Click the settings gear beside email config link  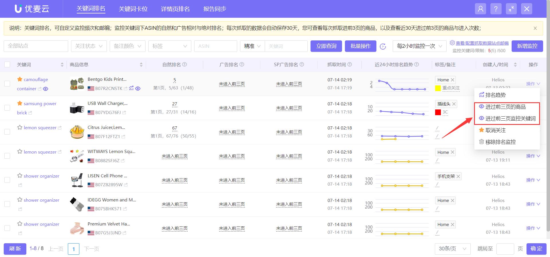tap(452, 43)
